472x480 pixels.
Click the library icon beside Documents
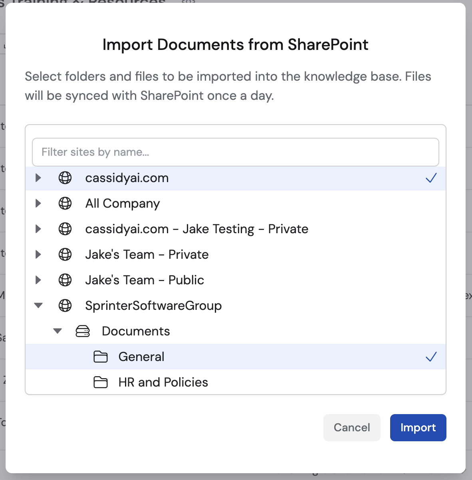(x=83, y=331)
